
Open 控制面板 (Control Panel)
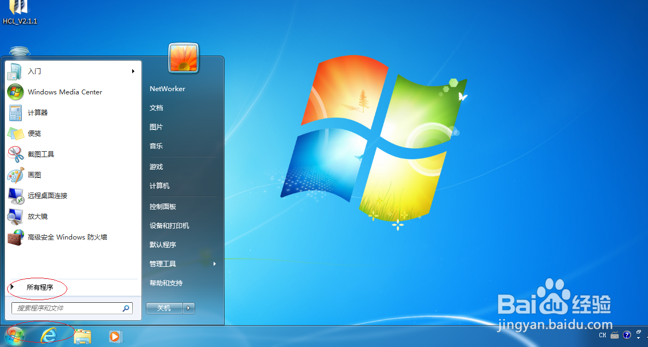click(x=163, y=206)
